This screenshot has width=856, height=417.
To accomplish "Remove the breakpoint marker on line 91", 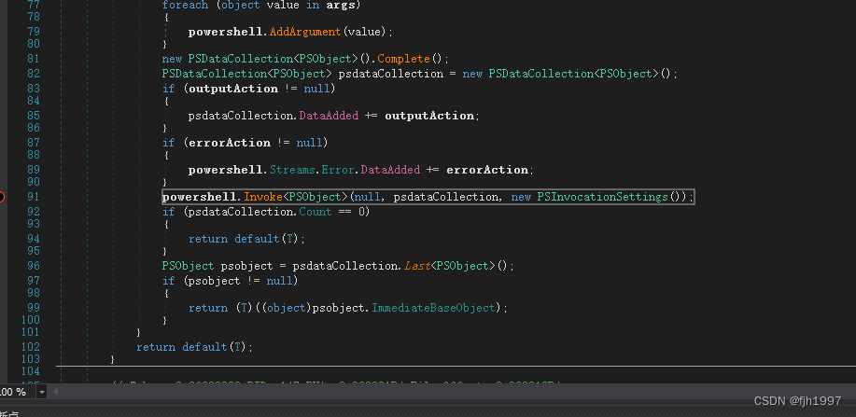I will click(1, 197).
